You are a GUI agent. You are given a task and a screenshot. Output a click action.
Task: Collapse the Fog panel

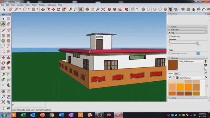point(187,33)
